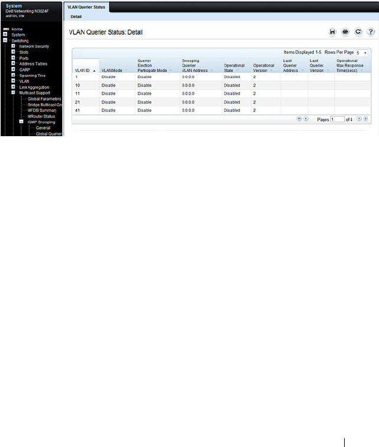Image resolution: width=379 pixels, height=447 pixels.
Task: Select the Detail sub-tab
Action: [76, 17]
